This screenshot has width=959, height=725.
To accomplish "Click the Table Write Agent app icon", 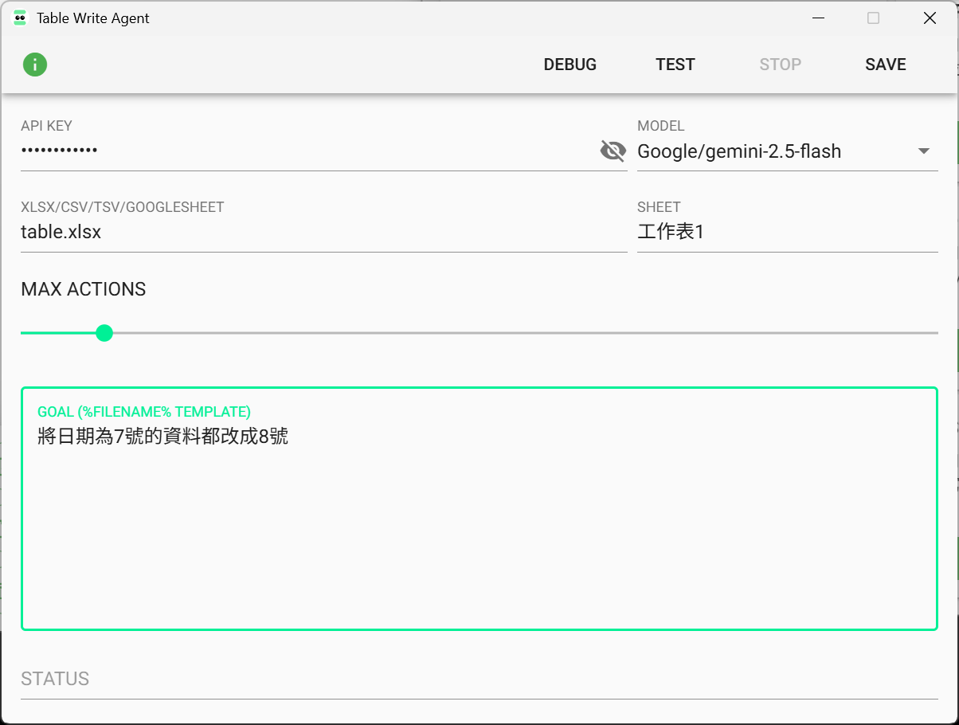I will pyautogui.click(x=20, y=18).
